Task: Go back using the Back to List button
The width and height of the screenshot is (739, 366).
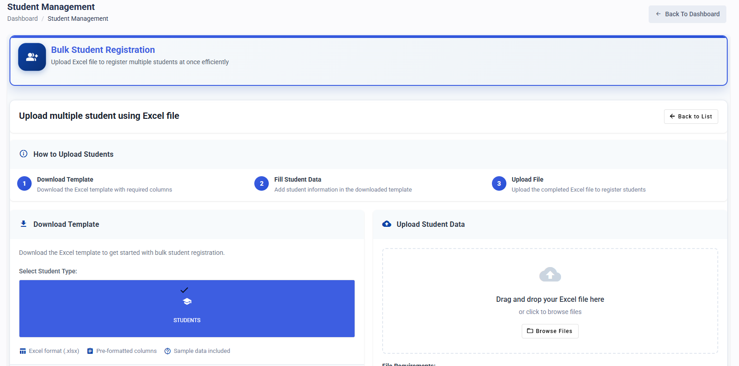Action: 691,117
